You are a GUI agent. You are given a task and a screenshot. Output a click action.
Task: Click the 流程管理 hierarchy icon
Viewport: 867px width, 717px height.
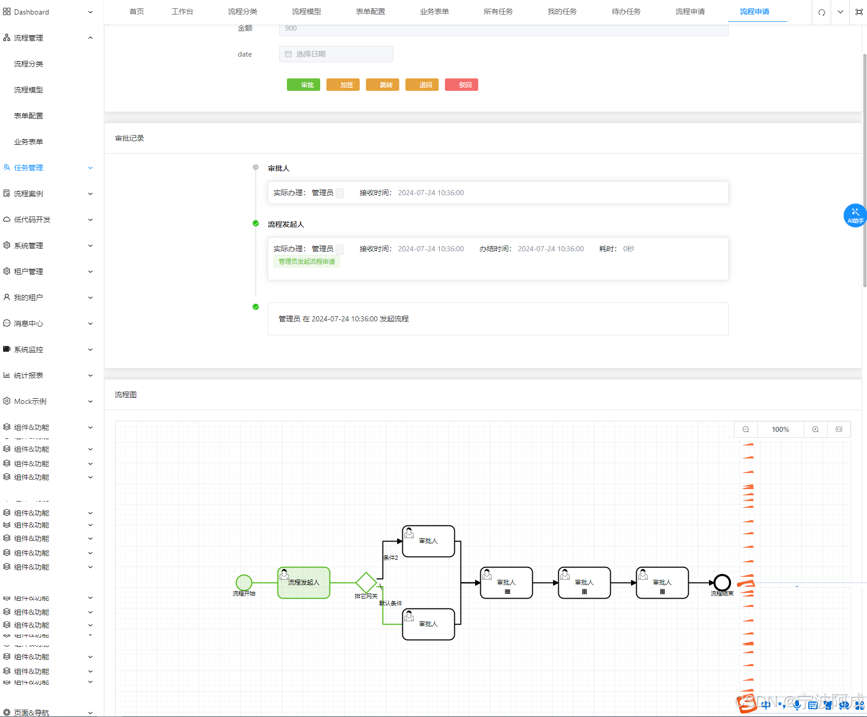click(7, 37)
